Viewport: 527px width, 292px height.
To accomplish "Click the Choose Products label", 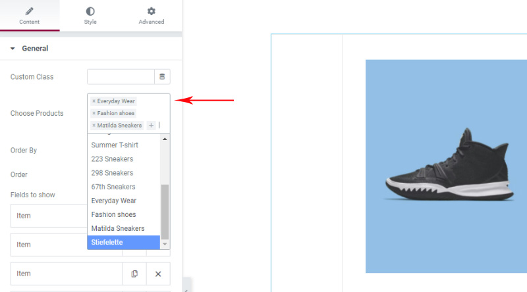I will tap(37, 113).
